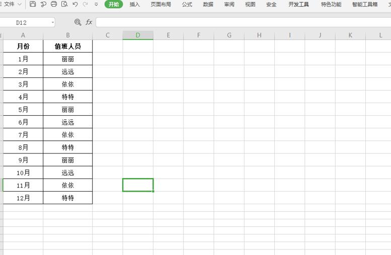Open the 智能工具箱 tab
Screen dimensions: 391x255
click(365, 4)
